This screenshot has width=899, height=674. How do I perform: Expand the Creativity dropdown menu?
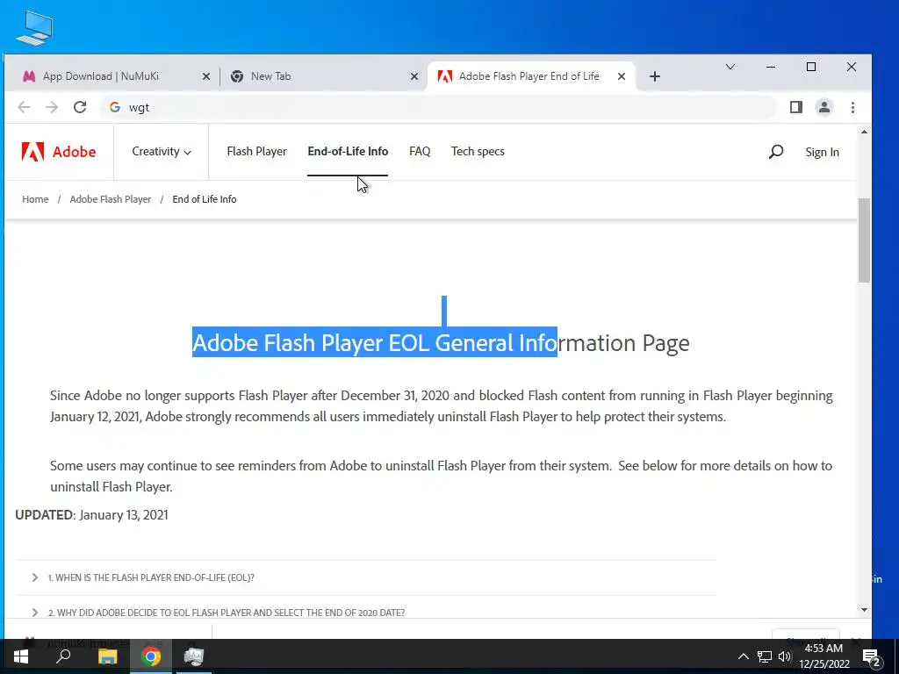[162, 152]
